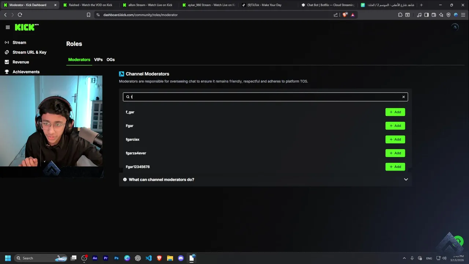This screenshot has width=469, height=264.
Task: Open browser extensions puzzle icon
Action: [400, 15]
